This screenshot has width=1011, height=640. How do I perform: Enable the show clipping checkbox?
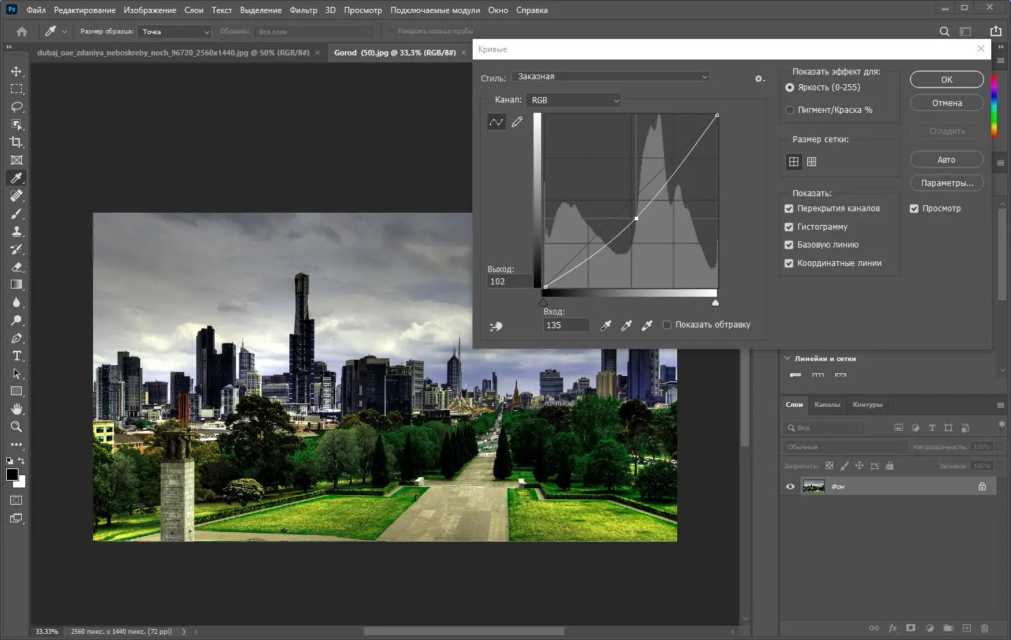(x=667, y=325)
